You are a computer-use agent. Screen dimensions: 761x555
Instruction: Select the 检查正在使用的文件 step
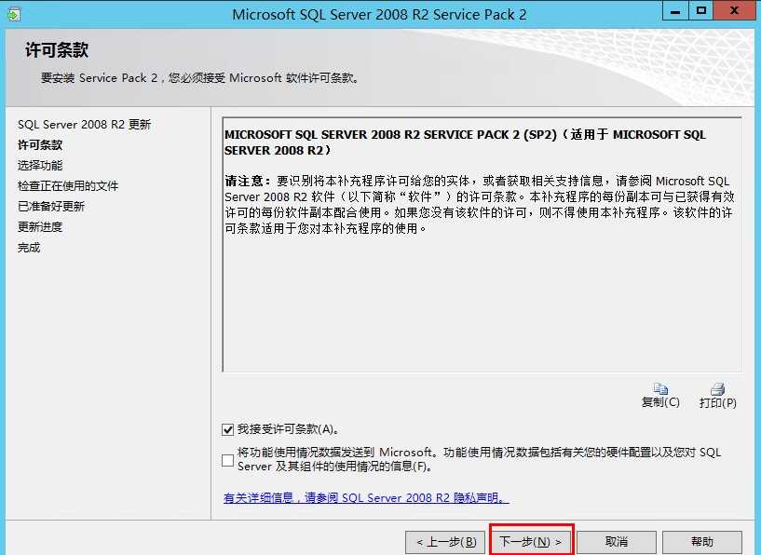[x=68, y=186]
